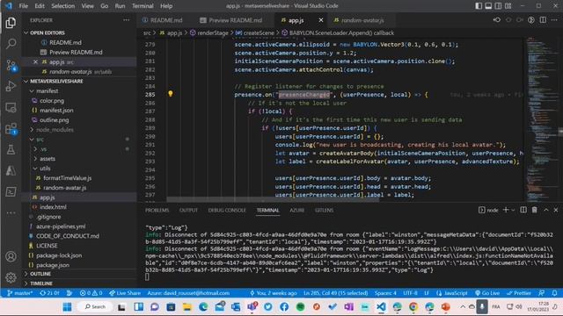Close the bottom panel
Screen dimensions: 563x316
(556, 210)
